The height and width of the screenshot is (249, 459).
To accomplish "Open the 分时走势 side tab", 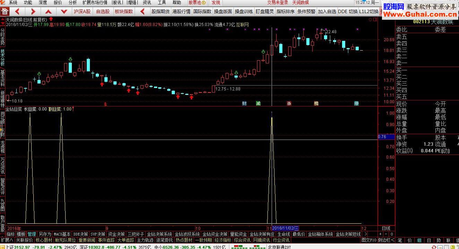I will tap(3, 36).
